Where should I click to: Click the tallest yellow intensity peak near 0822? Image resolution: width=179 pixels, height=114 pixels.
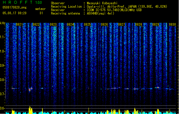pyautogui.click(x=30, y=110)
